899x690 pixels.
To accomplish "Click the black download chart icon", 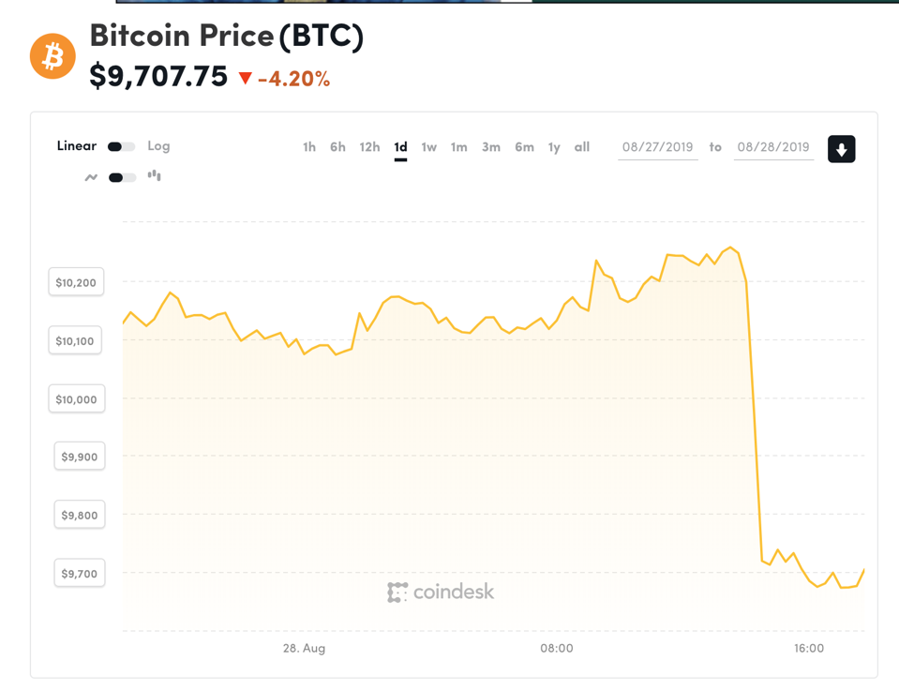I will pyautogui.click(x=841, y=148).
